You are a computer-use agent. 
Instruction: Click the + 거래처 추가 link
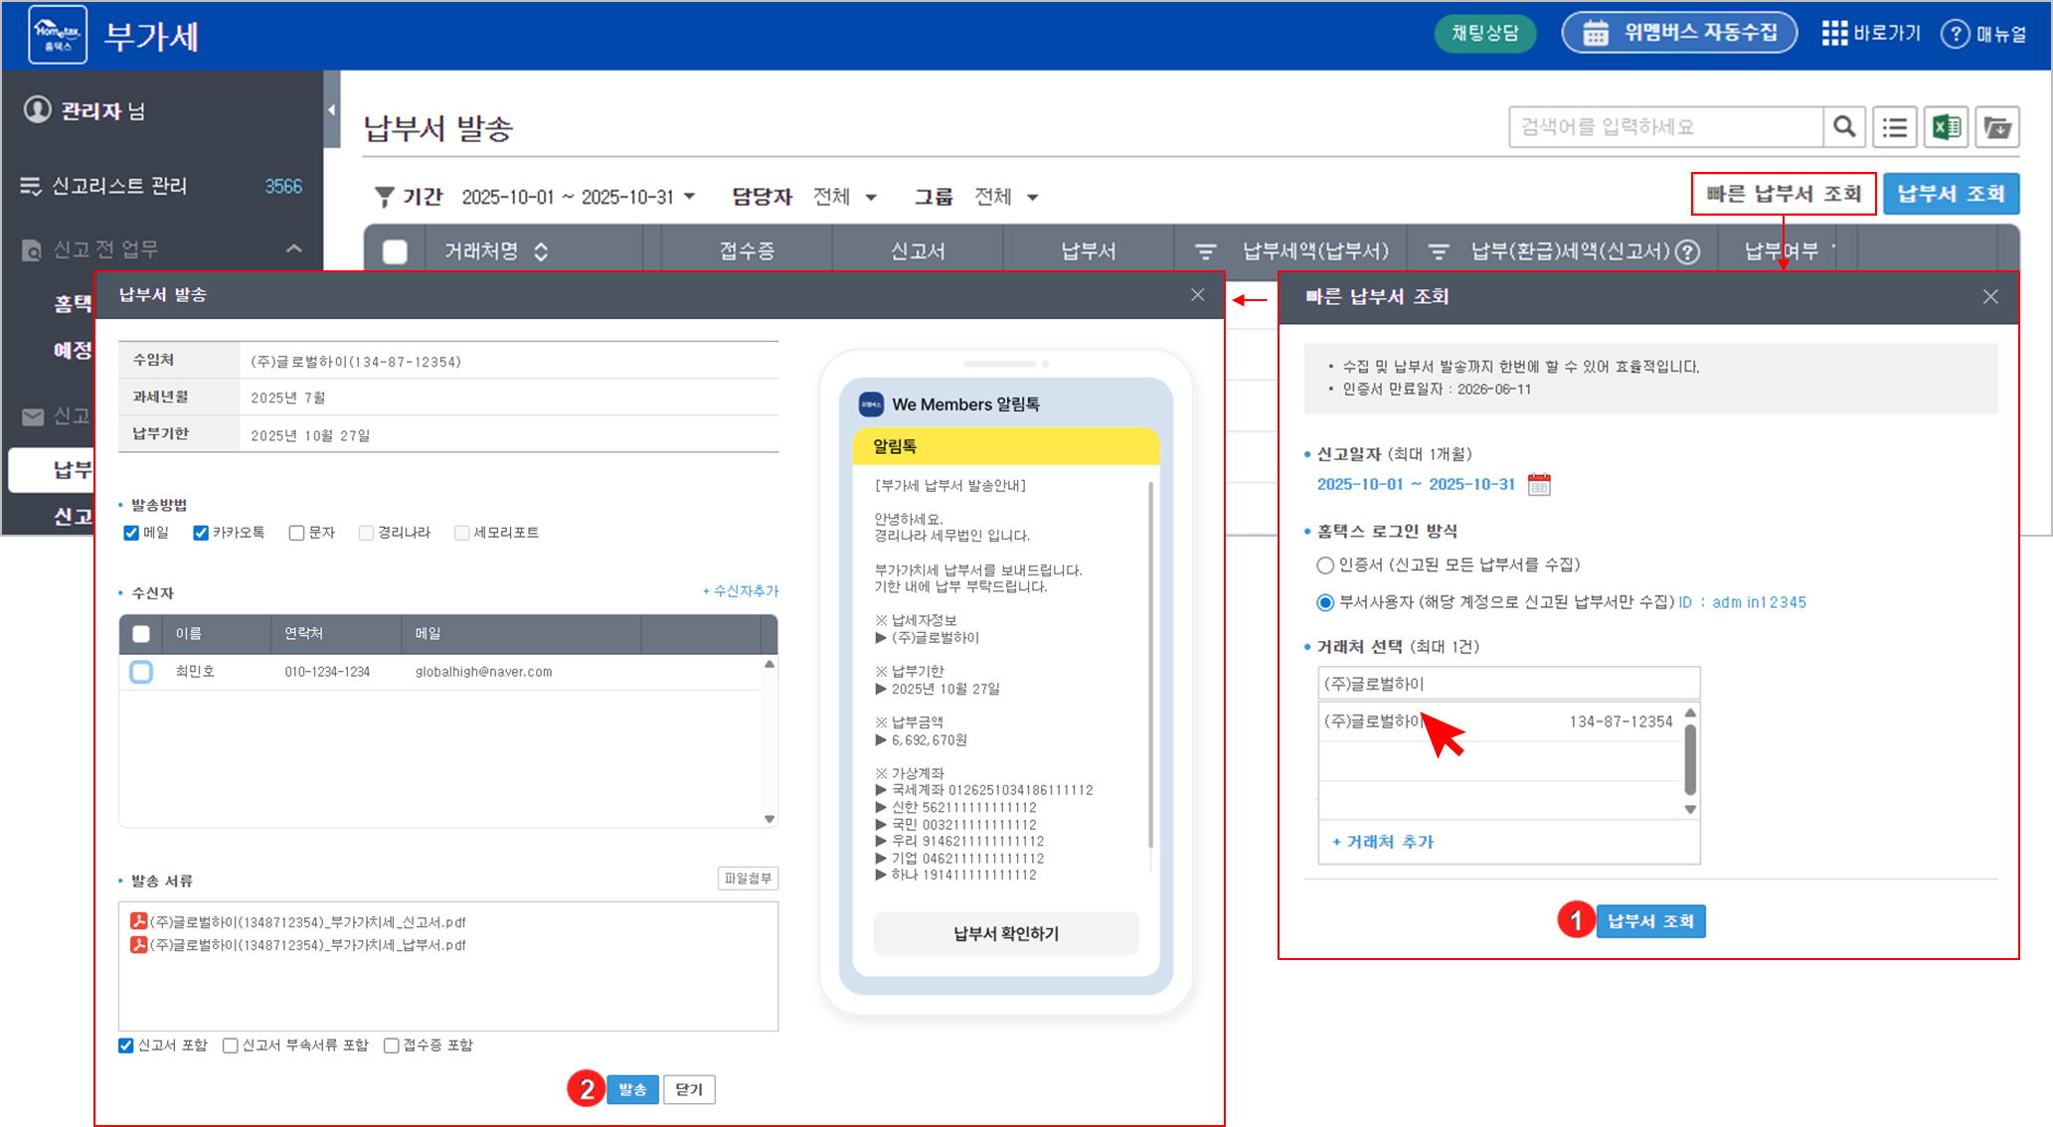point(1382,842)
